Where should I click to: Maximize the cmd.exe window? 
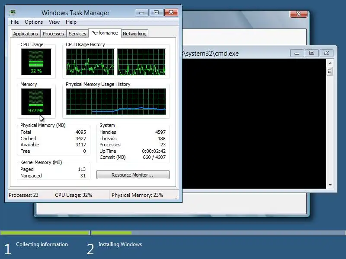tap(311, 53)
